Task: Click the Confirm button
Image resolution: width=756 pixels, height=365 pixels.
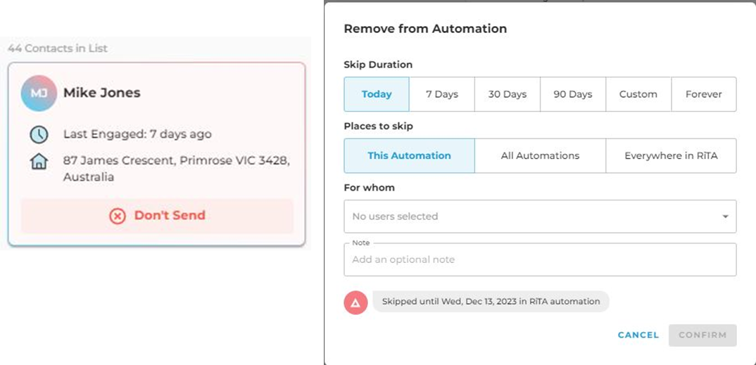Action: click(703, 335)
